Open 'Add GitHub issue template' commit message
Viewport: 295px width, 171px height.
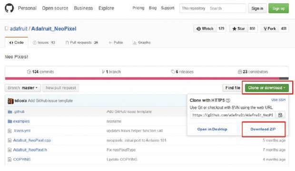[x=50, y=101]
